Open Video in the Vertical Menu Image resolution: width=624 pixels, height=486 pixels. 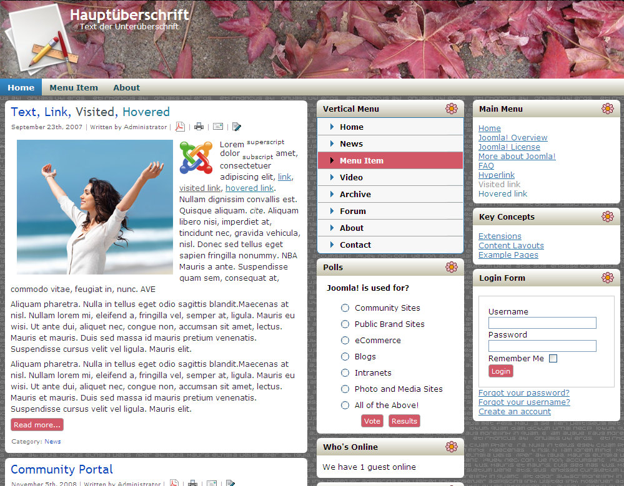[x=390, y=177]
